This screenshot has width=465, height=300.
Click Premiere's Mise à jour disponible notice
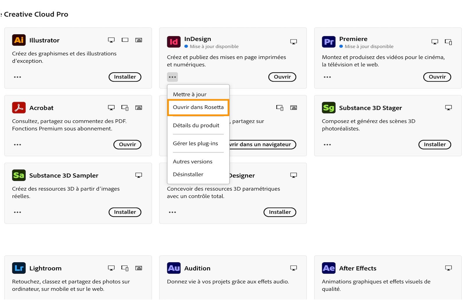pos(366,46)
